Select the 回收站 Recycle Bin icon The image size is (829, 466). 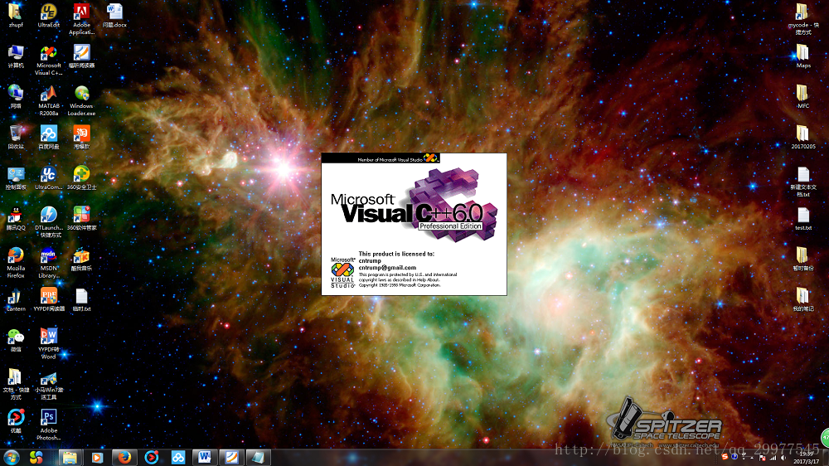(15, 137)
